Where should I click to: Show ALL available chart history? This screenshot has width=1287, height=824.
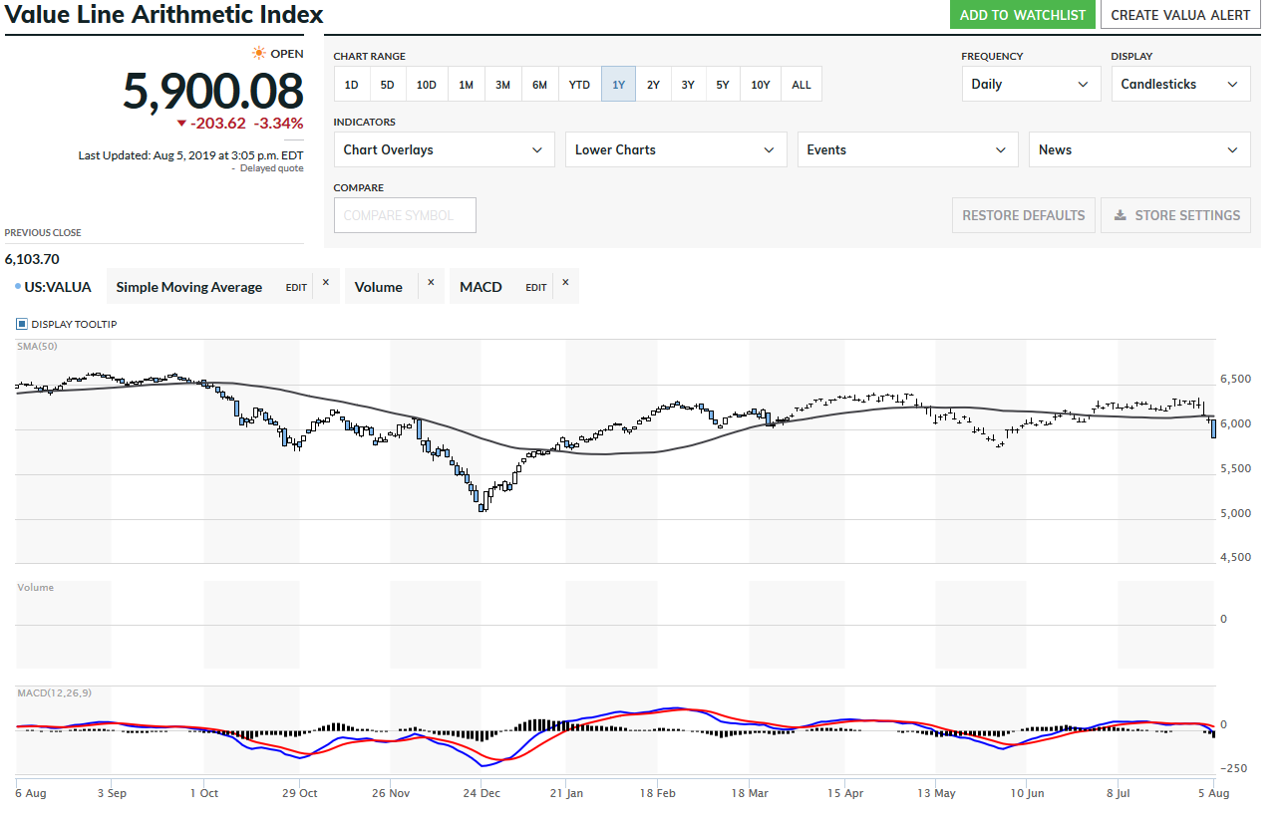pos(802,85)
